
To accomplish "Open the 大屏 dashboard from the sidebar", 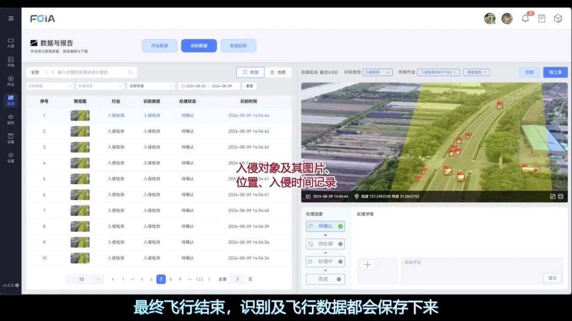I will (11, 42).
